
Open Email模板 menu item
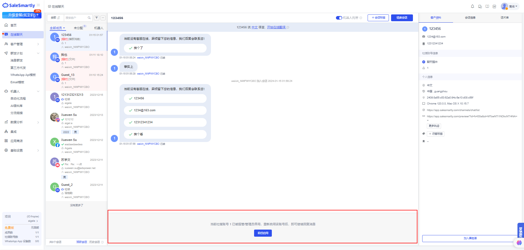17,82
